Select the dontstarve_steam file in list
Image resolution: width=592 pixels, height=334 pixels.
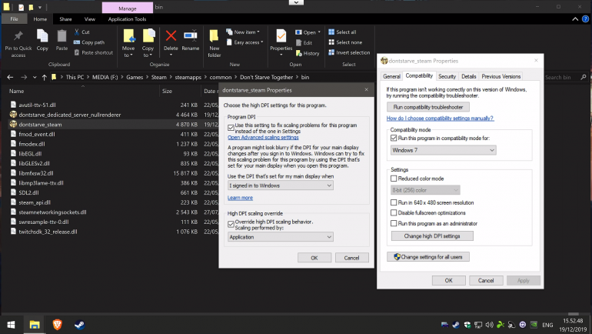pos(40,124)
